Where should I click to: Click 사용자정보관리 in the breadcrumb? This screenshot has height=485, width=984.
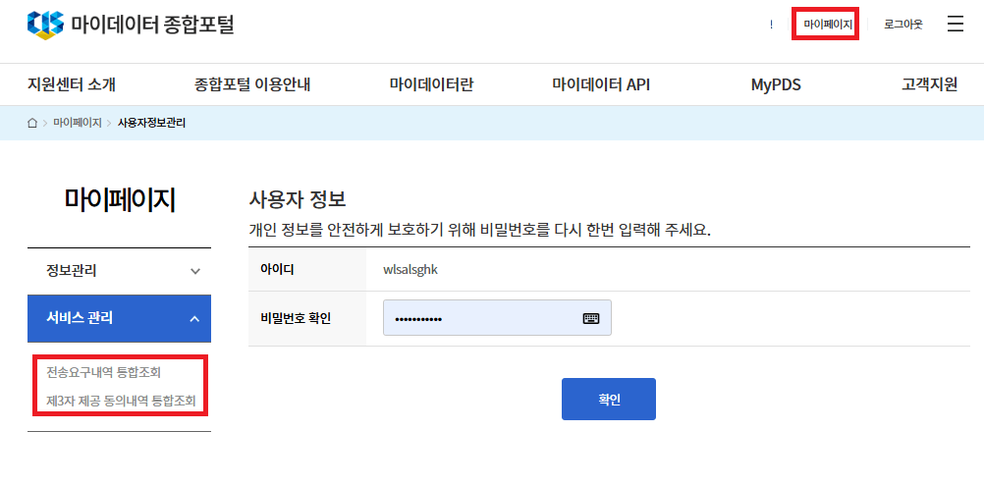[x=151, y=123]
